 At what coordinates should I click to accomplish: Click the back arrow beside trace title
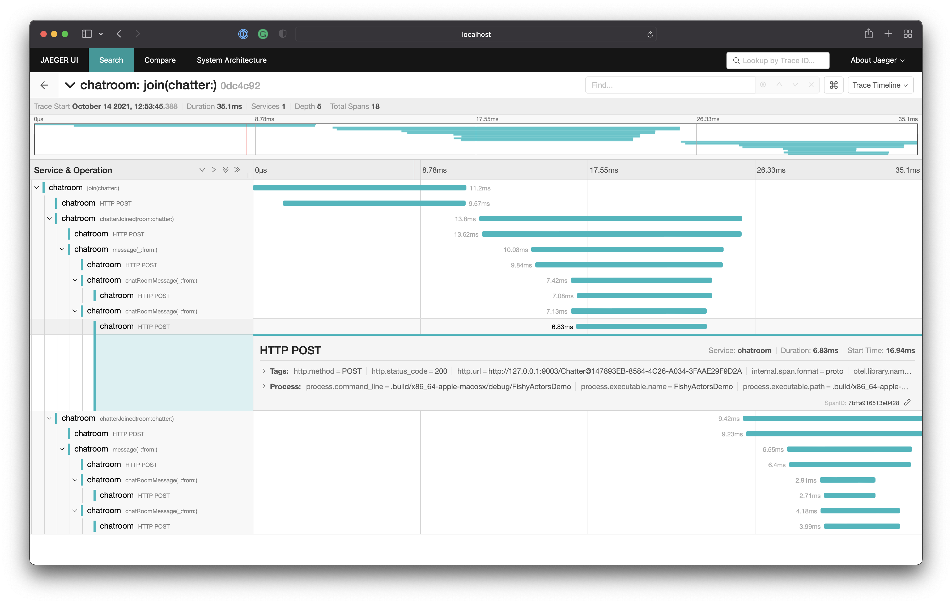pos(44,85)
